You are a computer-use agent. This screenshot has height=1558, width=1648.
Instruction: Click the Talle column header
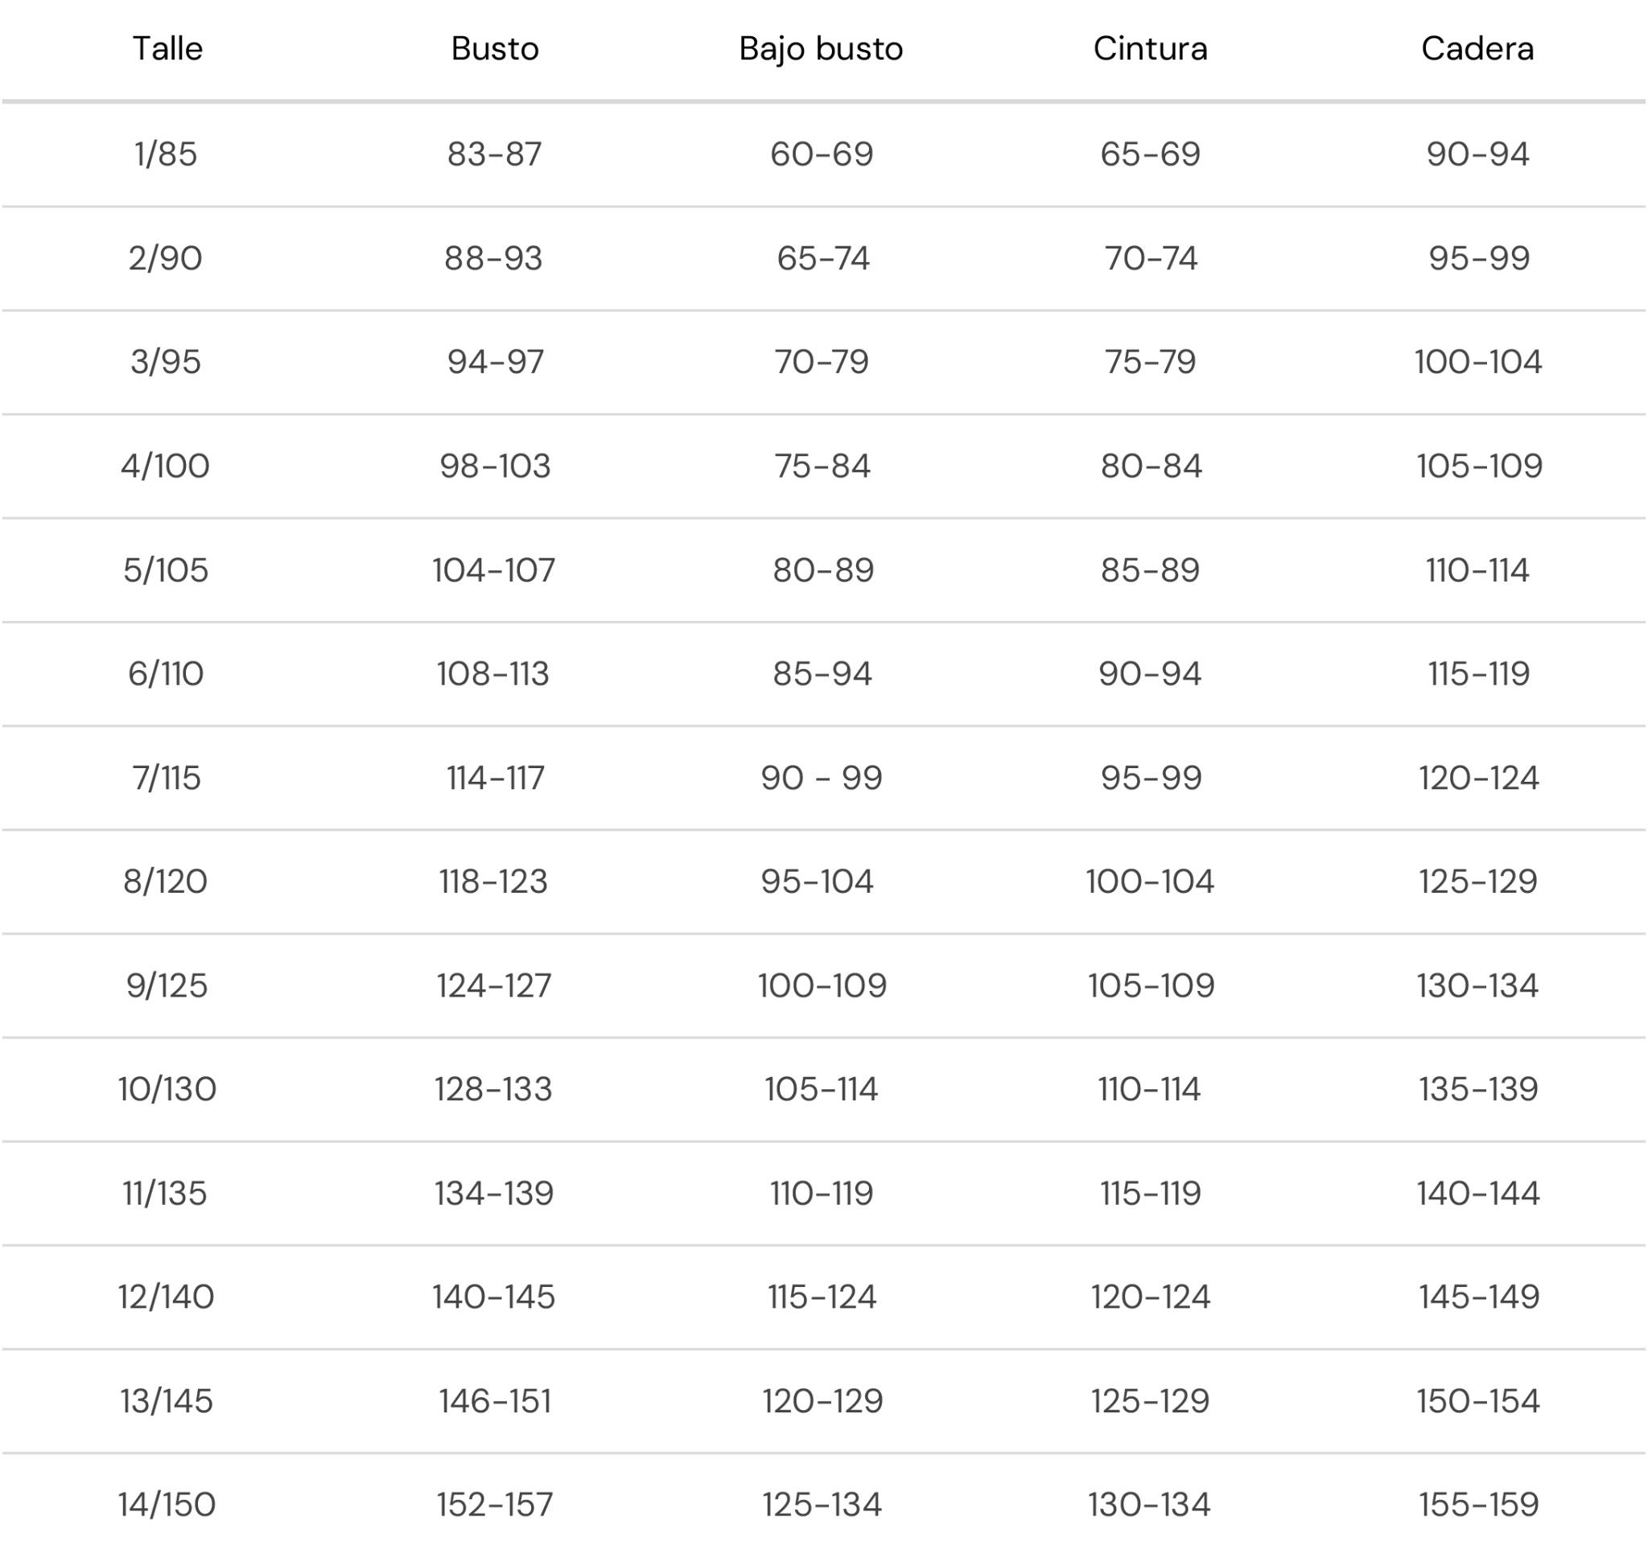[167, 49]
